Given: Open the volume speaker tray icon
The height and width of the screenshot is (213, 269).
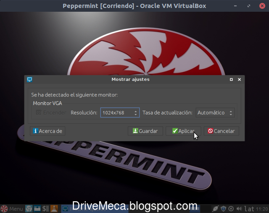Looking at the screenshot, I should coord(239,209).
